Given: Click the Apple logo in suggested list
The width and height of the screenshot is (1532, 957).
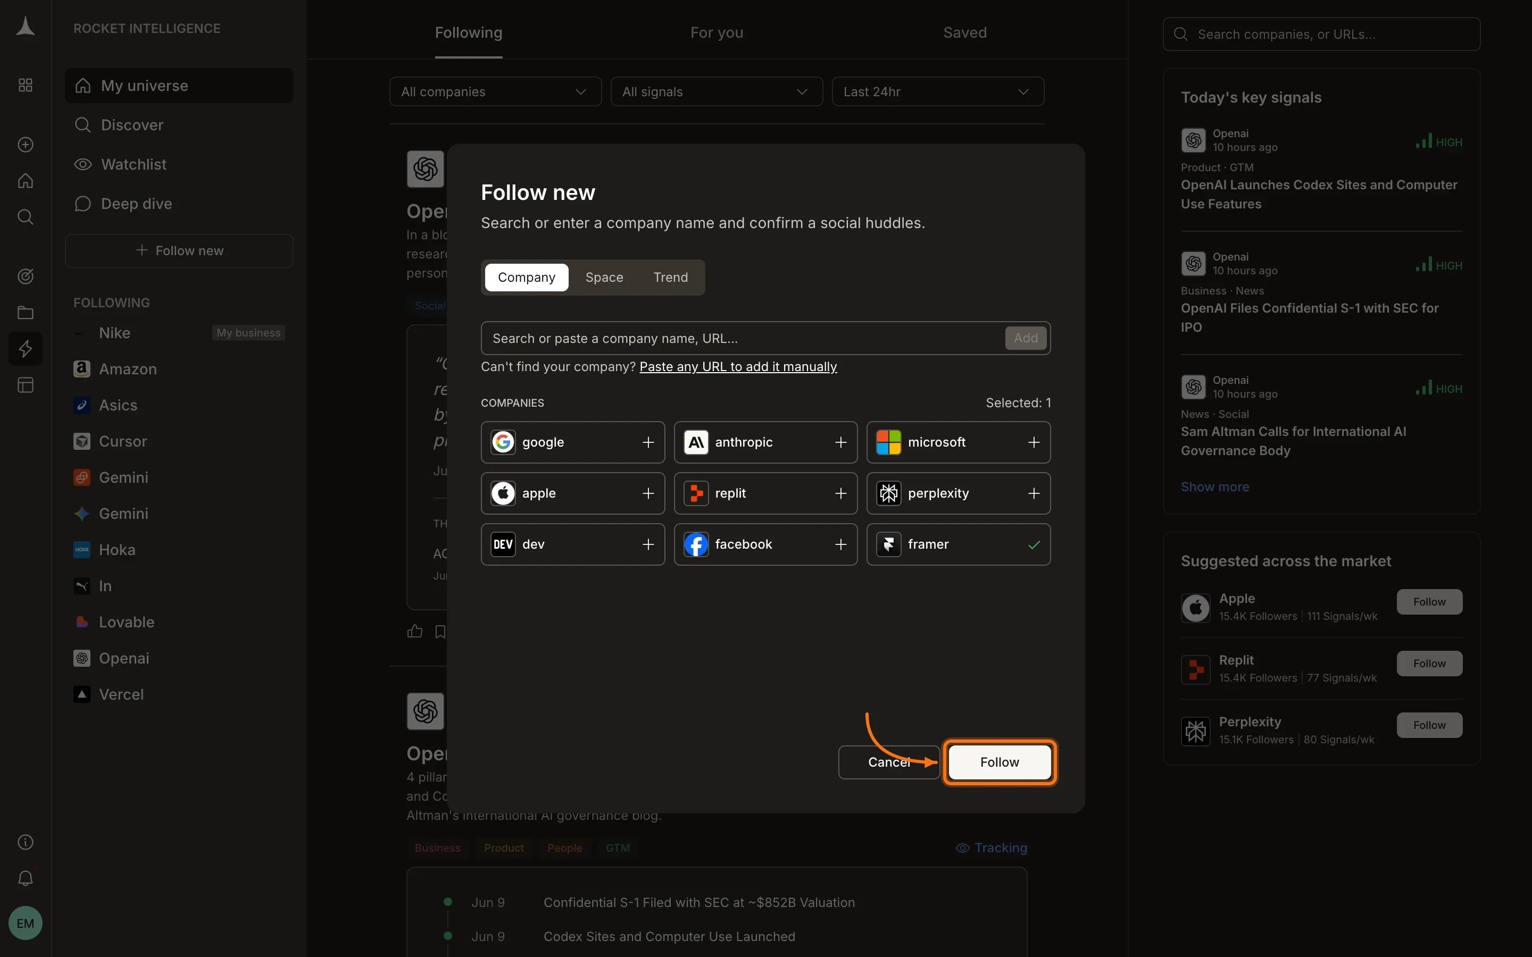Looking at the screenshot, I should tap(1195, 608).
